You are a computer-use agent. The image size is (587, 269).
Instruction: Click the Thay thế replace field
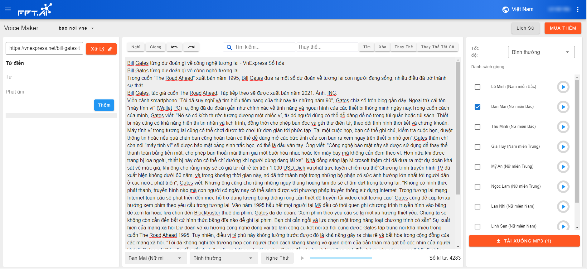[327, 47]
